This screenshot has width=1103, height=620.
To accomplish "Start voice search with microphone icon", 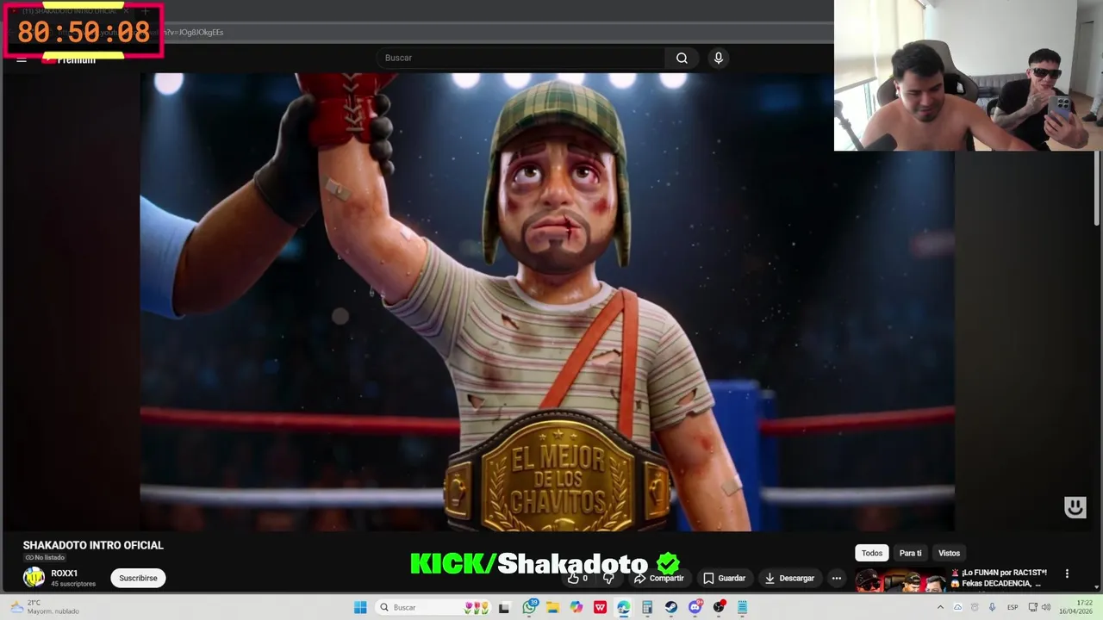I will tap(719, 58).
